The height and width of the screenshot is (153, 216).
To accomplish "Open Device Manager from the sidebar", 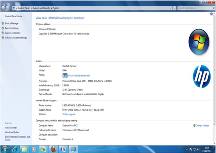I will [x=12, y=24].
